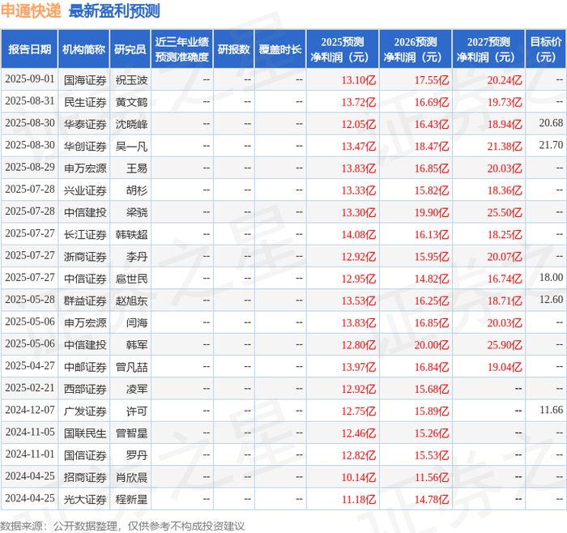Select researcher 韩轶超
Screen dimensions: 567x533
pyautogui.click(x=131, y=234)
